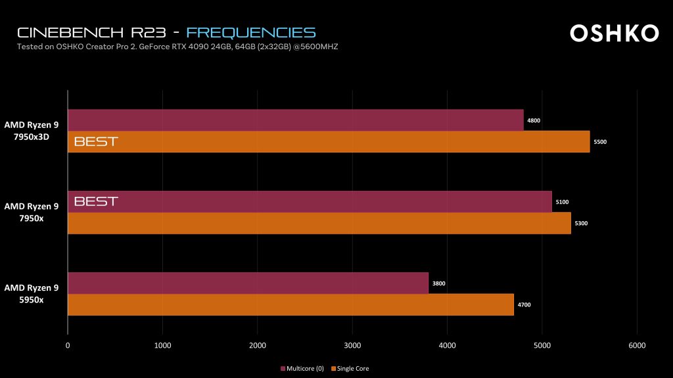
Task: Click the 5100 value label
Action: point(562,202)
